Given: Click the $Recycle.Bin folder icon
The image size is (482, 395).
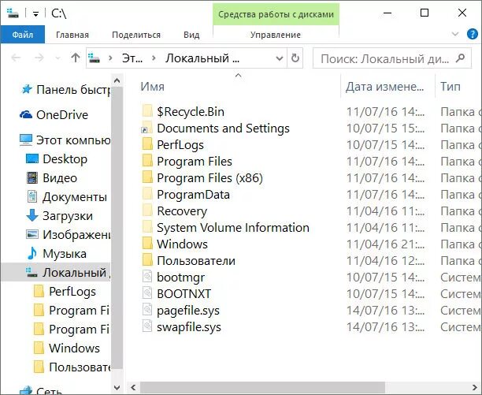Looking at the screenshot, I should pos(147,110).
